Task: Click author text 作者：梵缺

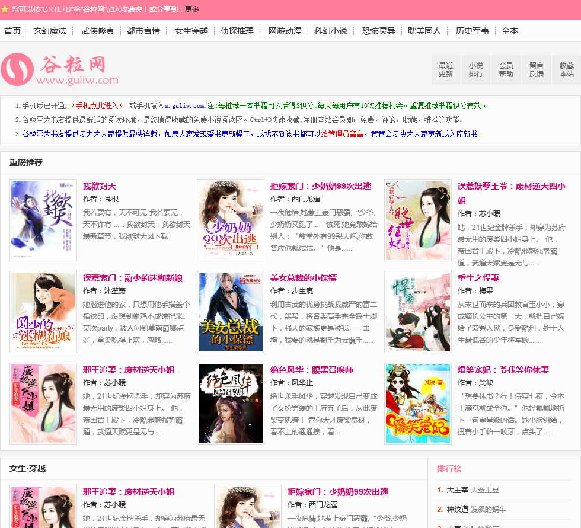Action: (475, 383)
